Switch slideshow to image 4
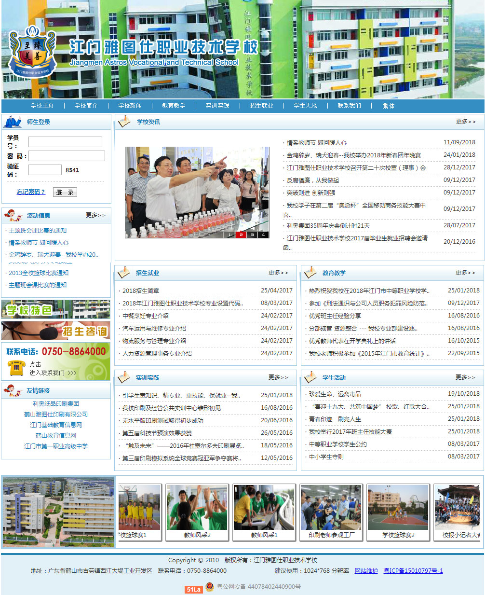The width and height of the screenshot is (485, 595). tap(263, 235)
